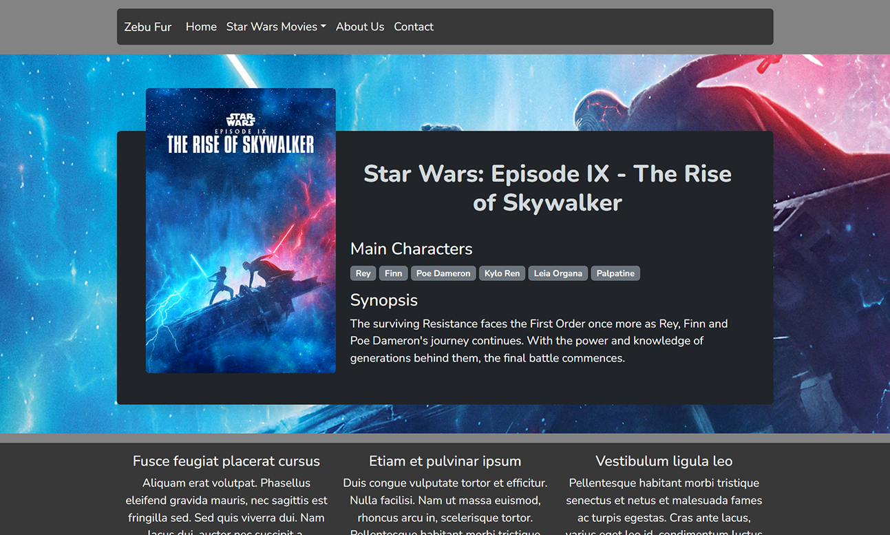Select the Palpatine badge

click(x=615, y=273)
